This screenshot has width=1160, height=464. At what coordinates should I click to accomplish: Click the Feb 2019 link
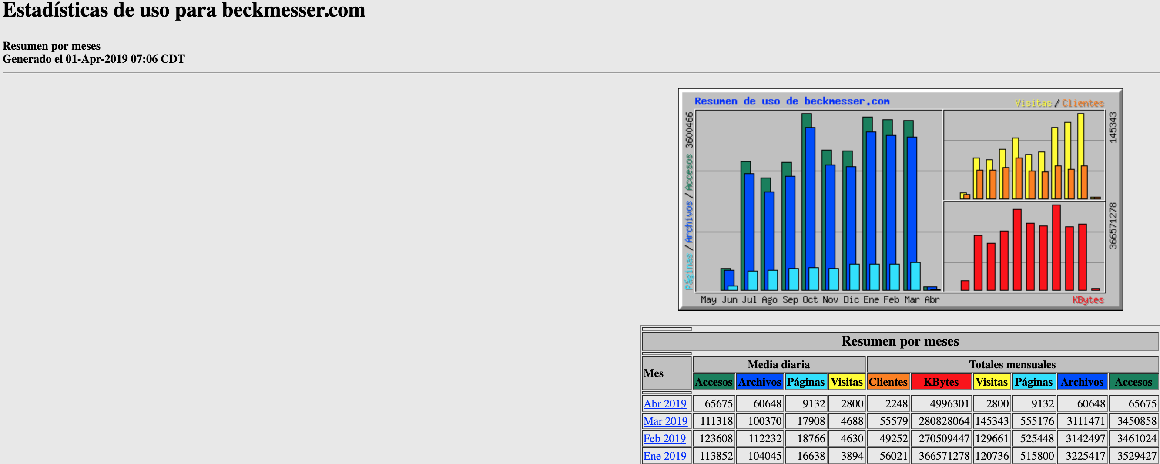point(664,438)
